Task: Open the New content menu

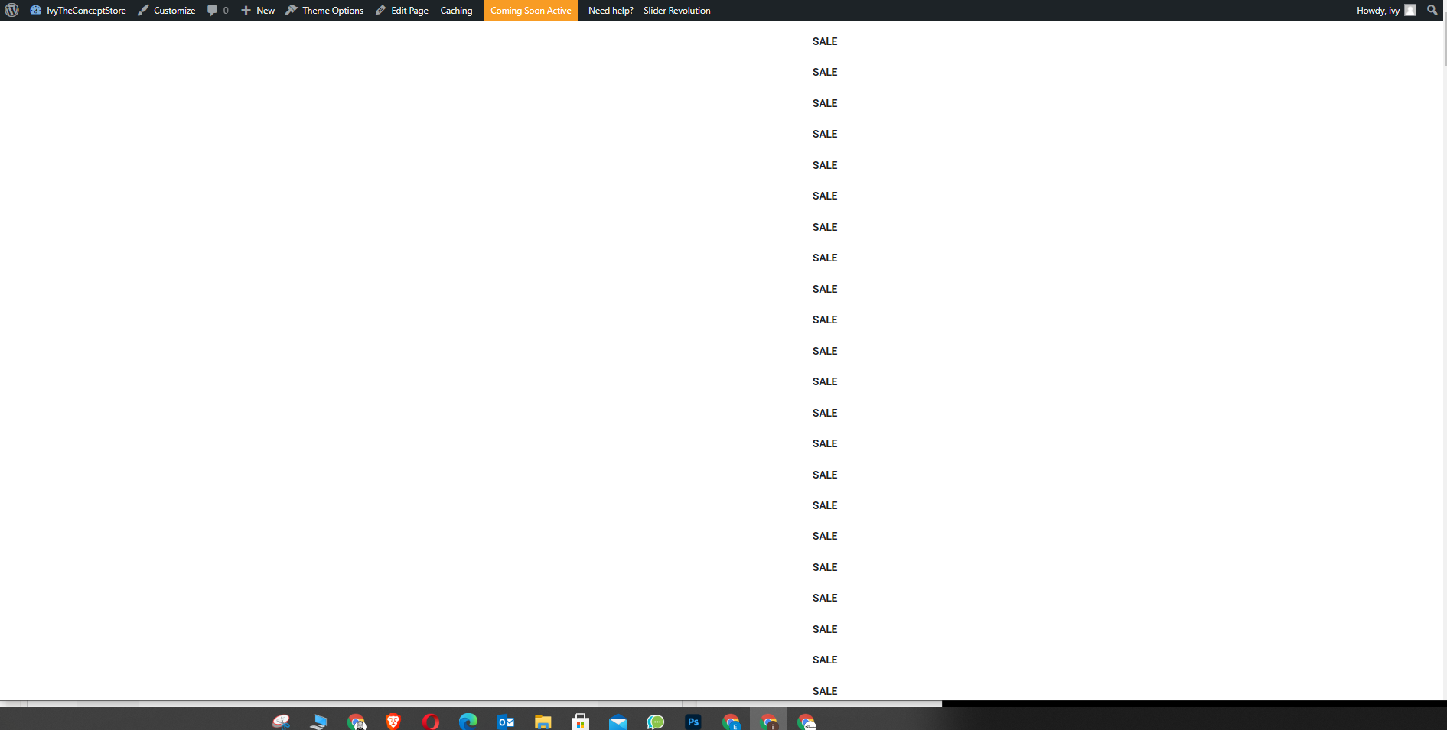Action: click(x=258, y=11)
